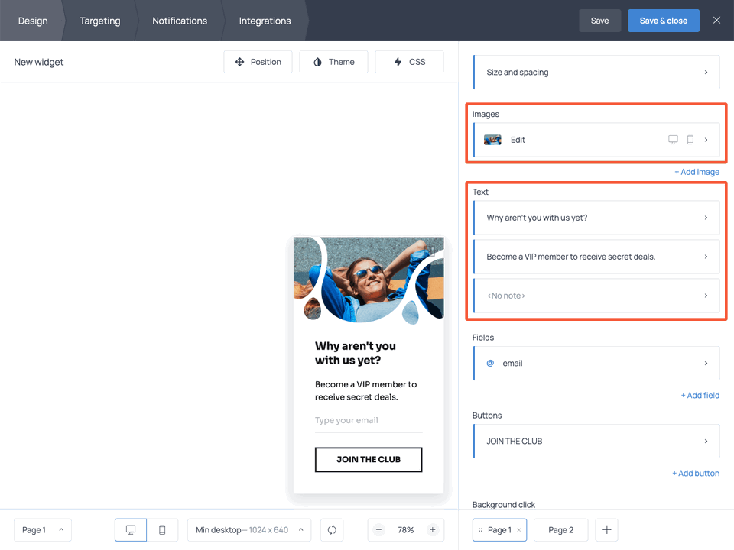
Task: Click the email @ field icon
Action: coord(490,363)
